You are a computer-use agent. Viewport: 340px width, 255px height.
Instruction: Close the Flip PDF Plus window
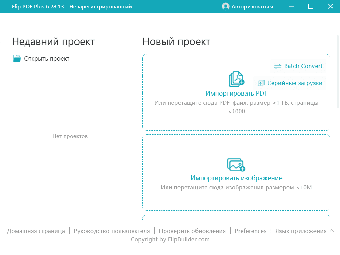pyautogui.click(x=330, y=6)
